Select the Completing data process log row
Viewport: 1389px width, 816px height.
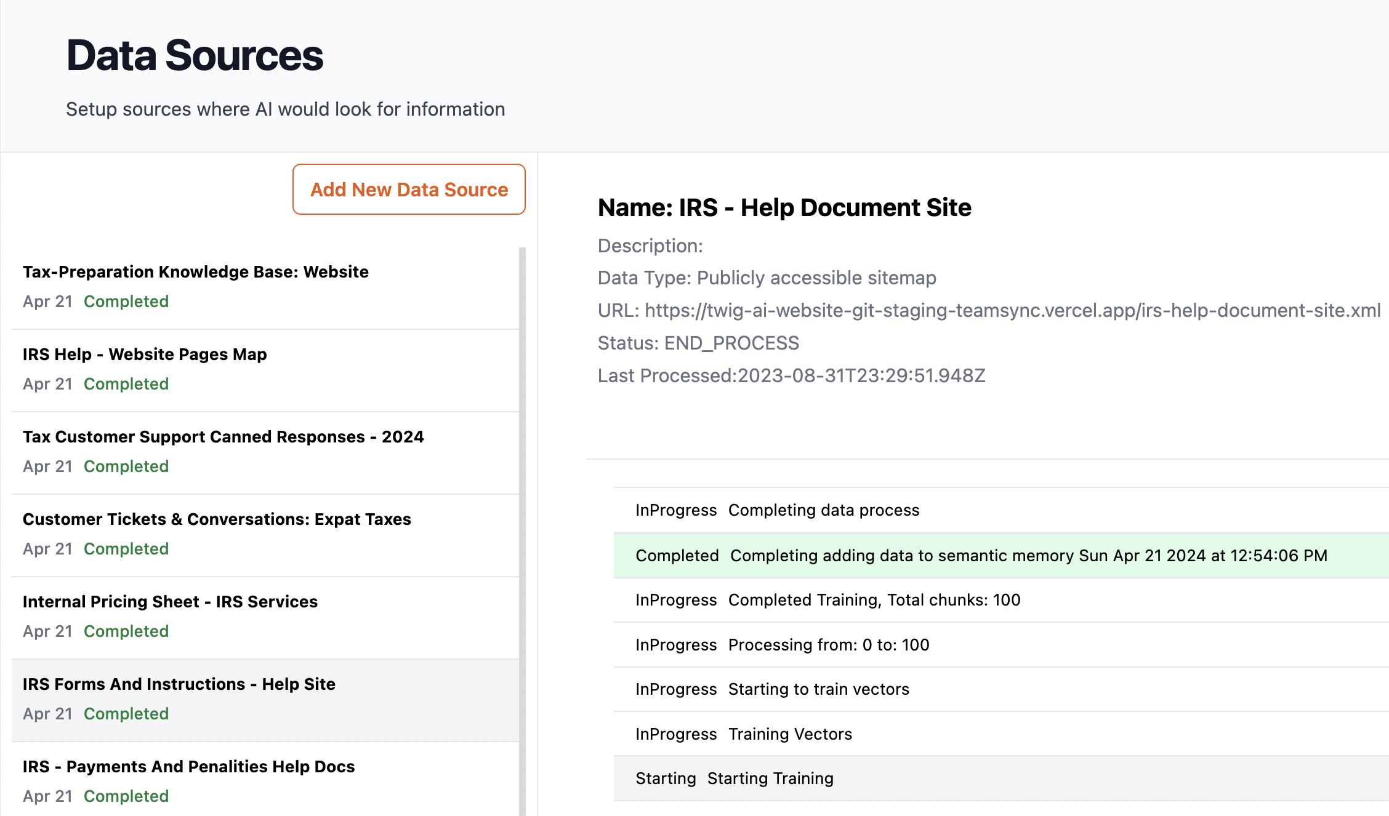point(1001,510)
